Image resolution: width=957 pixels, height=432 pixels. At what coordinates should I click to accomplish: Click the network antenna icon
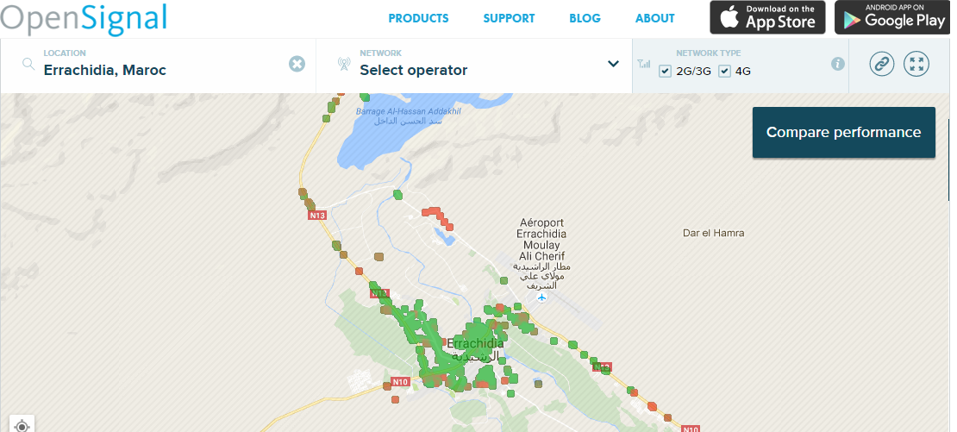pyautogui.click(x=344, y=64)
